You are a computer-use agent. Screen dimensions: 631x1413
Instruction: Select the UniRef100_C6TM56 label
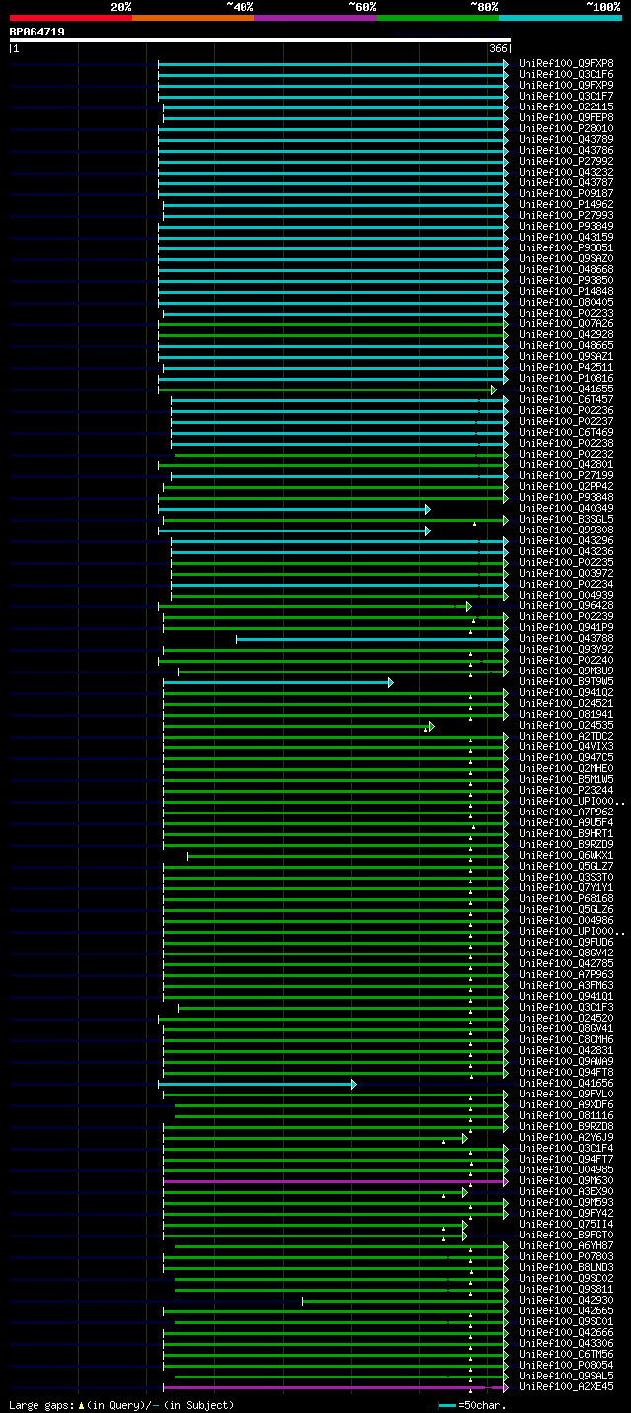(x=566, y=1355)
